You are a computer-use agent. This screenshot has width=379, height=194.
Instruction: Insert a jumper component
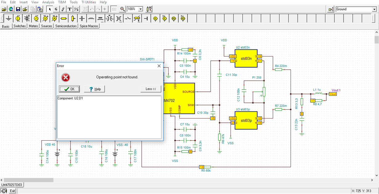pyautogui.click(x=146, y=18)
